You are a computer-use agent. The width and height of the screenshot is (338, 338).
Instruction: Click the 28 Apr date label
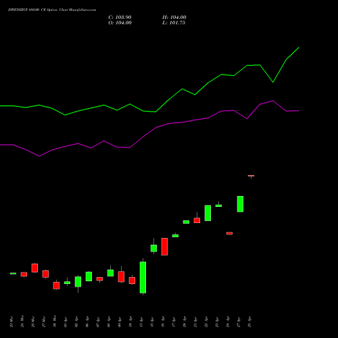pos(249,322)
